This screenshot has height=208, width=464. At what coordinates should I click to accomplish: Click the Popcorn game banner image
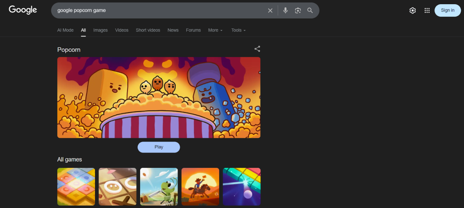coord(159,97)
